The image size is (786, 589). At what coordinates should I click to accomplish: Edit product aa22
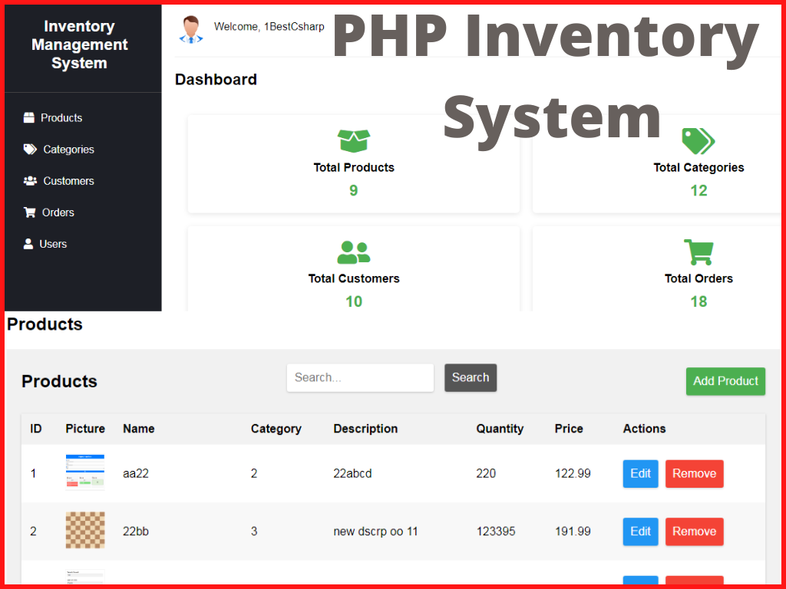pos(640,473)
